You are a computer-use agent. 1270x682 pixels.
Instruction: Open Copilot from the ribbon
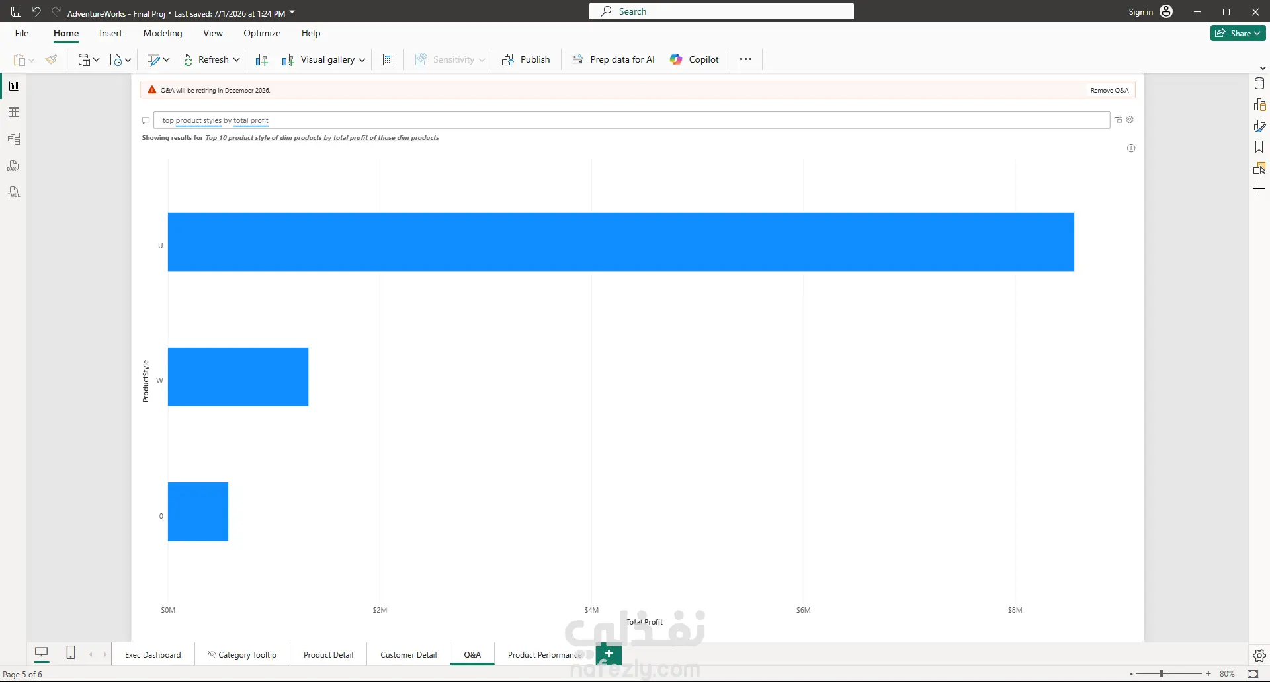pos(695,59)
